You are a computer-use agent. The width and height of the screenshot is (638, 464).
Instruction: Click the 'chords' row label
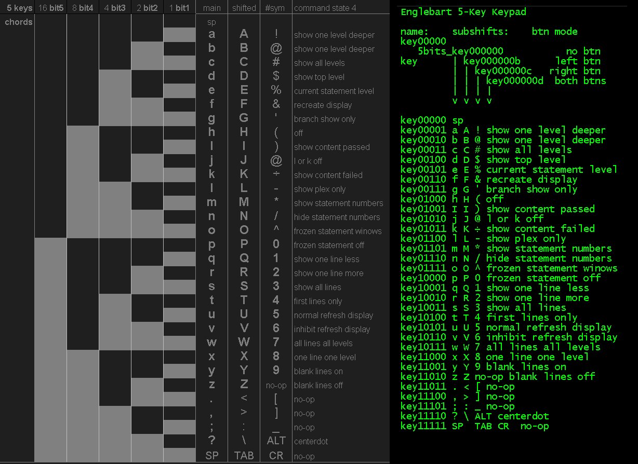click(x=19, y=22)
